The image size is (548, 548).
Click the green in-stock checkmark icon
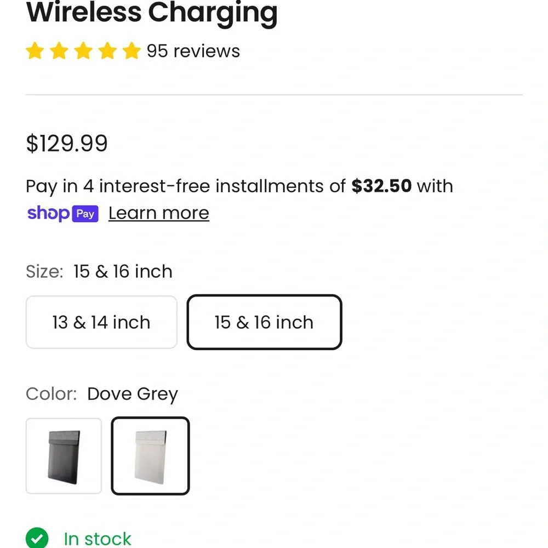pos(37,538)
